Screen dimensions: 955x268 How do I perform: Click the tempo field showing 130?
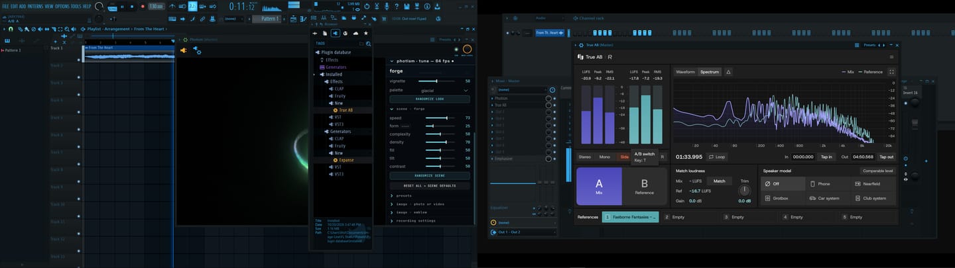click(x=156, y=7)
